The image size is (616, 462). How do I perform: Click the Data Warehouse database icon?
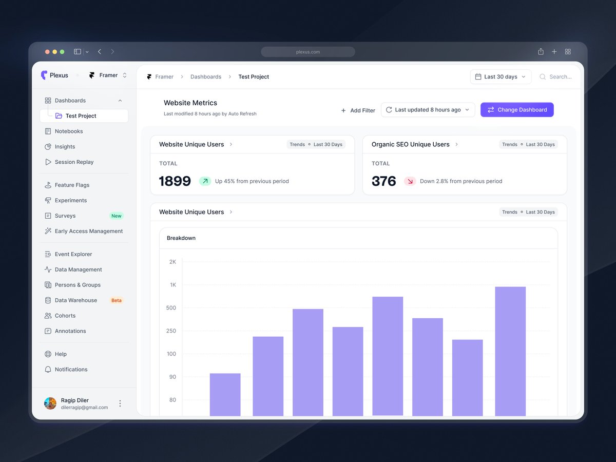[x=48, y=301]
